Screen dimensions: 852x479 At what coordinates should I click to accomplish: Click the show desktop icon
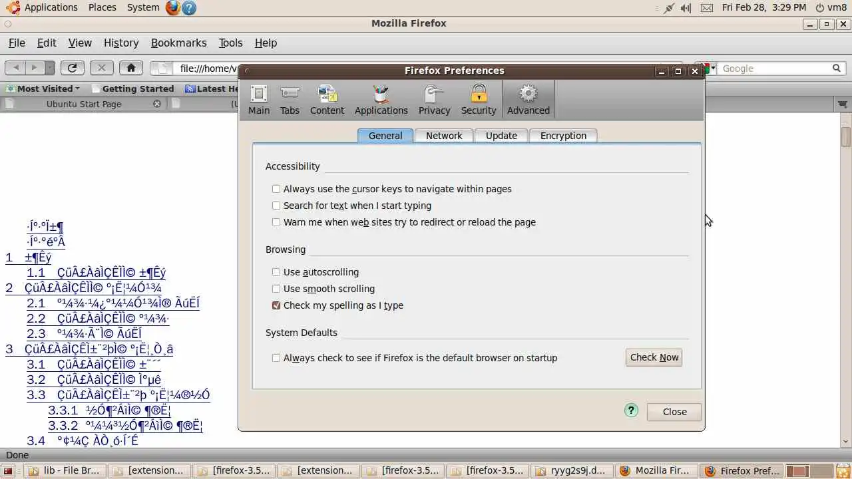point(8,470)
